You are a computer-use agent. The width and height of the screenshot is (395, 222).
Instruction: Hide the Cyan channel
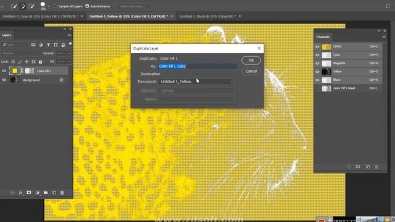pyautogui.click(x=317, y=55)
